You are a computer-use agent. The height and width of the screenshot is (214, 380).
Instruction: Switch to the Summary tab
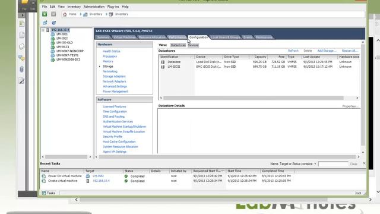click(x=103, y=37)
